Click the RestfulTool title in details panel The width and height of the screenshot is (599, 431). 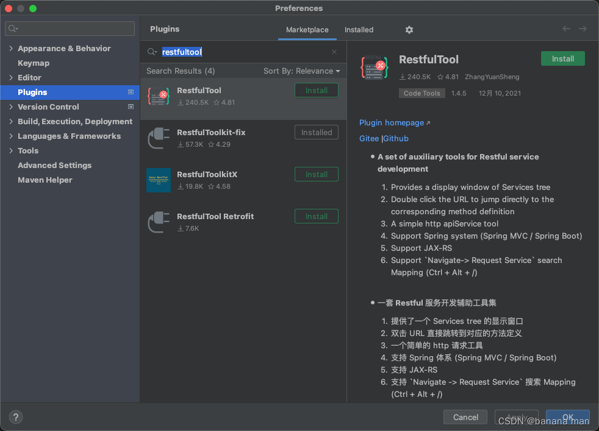pos(429,60)
